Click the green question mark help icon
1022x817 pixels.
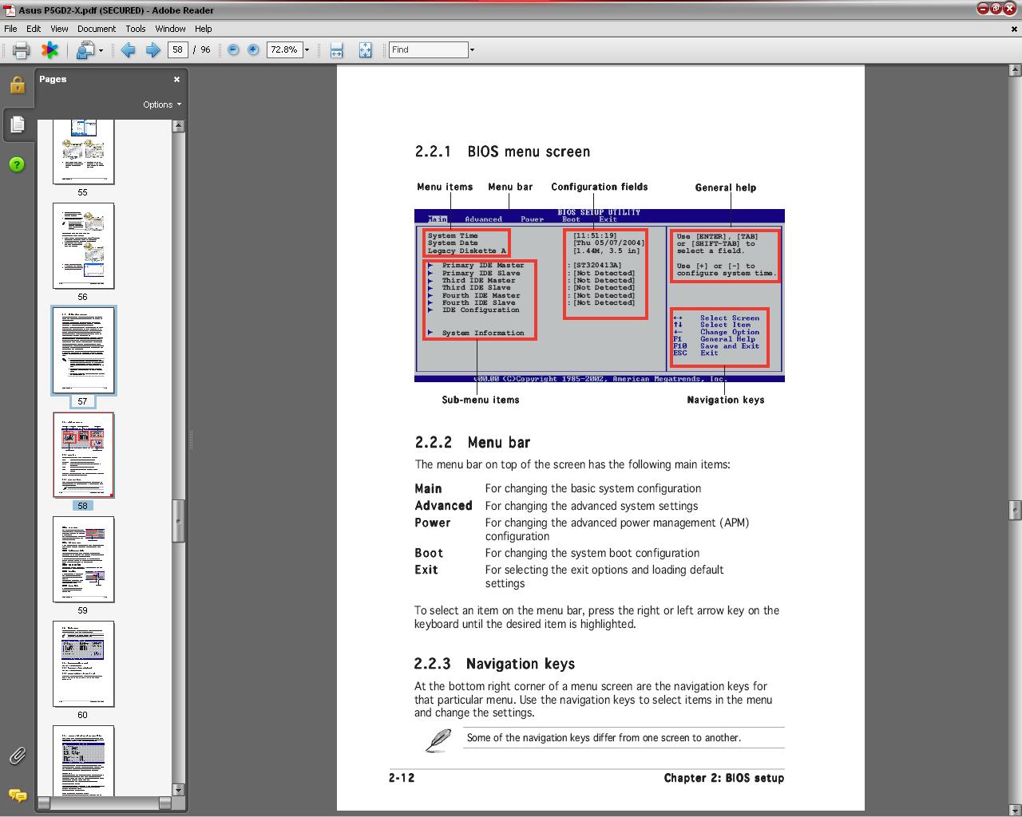click(x=18, y=164)
